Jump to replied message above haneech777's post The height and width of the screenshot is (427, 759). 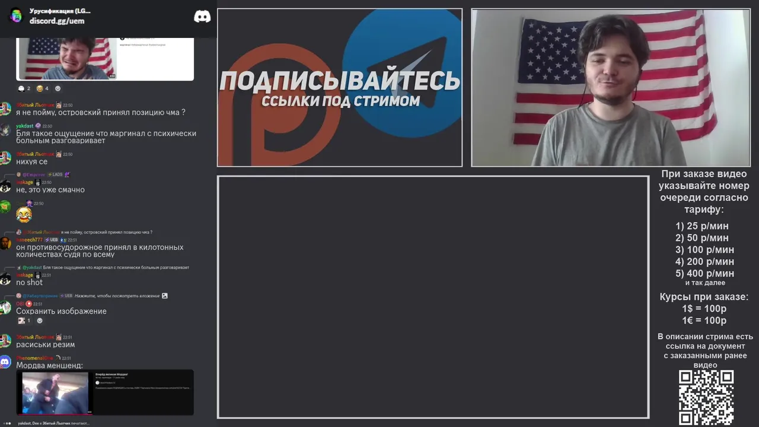point(89,232)
